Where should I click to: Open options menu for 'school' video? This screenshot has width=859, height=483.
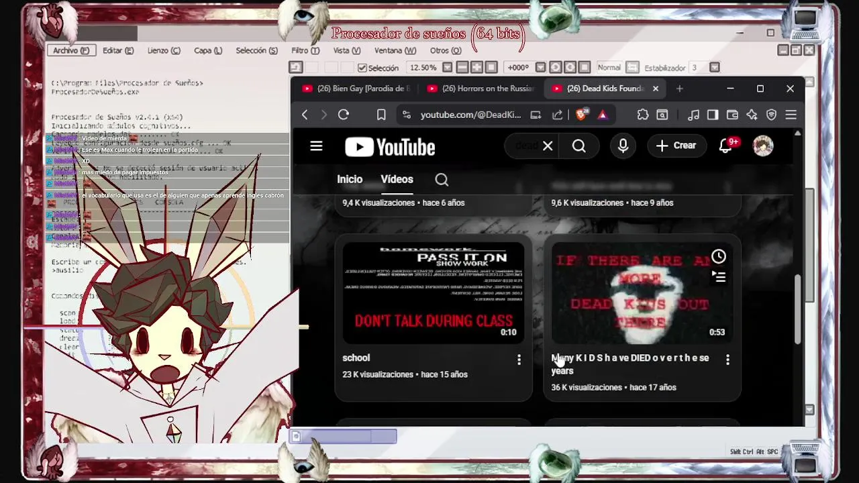point(519,360)
